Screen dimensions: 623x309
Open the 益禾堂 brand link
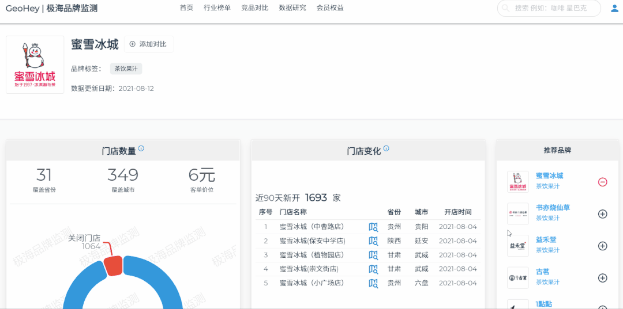tap(546, 240)
